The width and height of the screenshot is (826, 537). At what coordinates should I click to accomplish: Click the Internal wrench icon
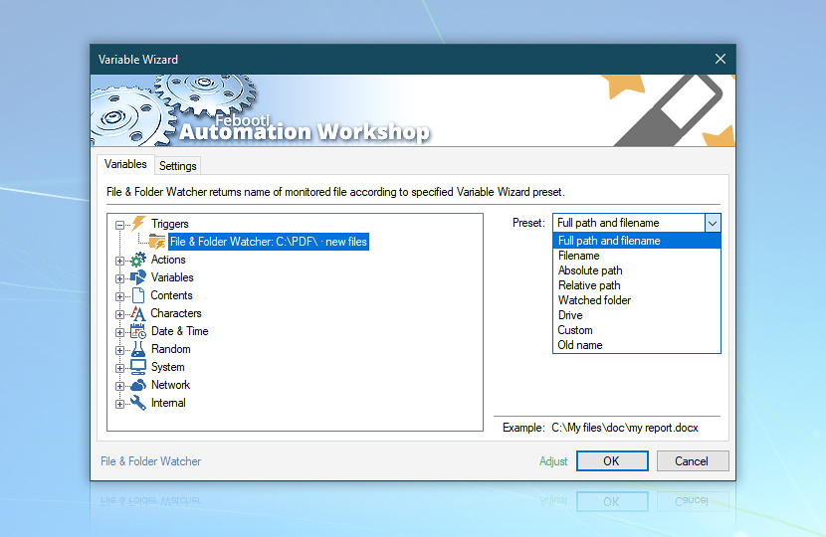coord(138,403)
